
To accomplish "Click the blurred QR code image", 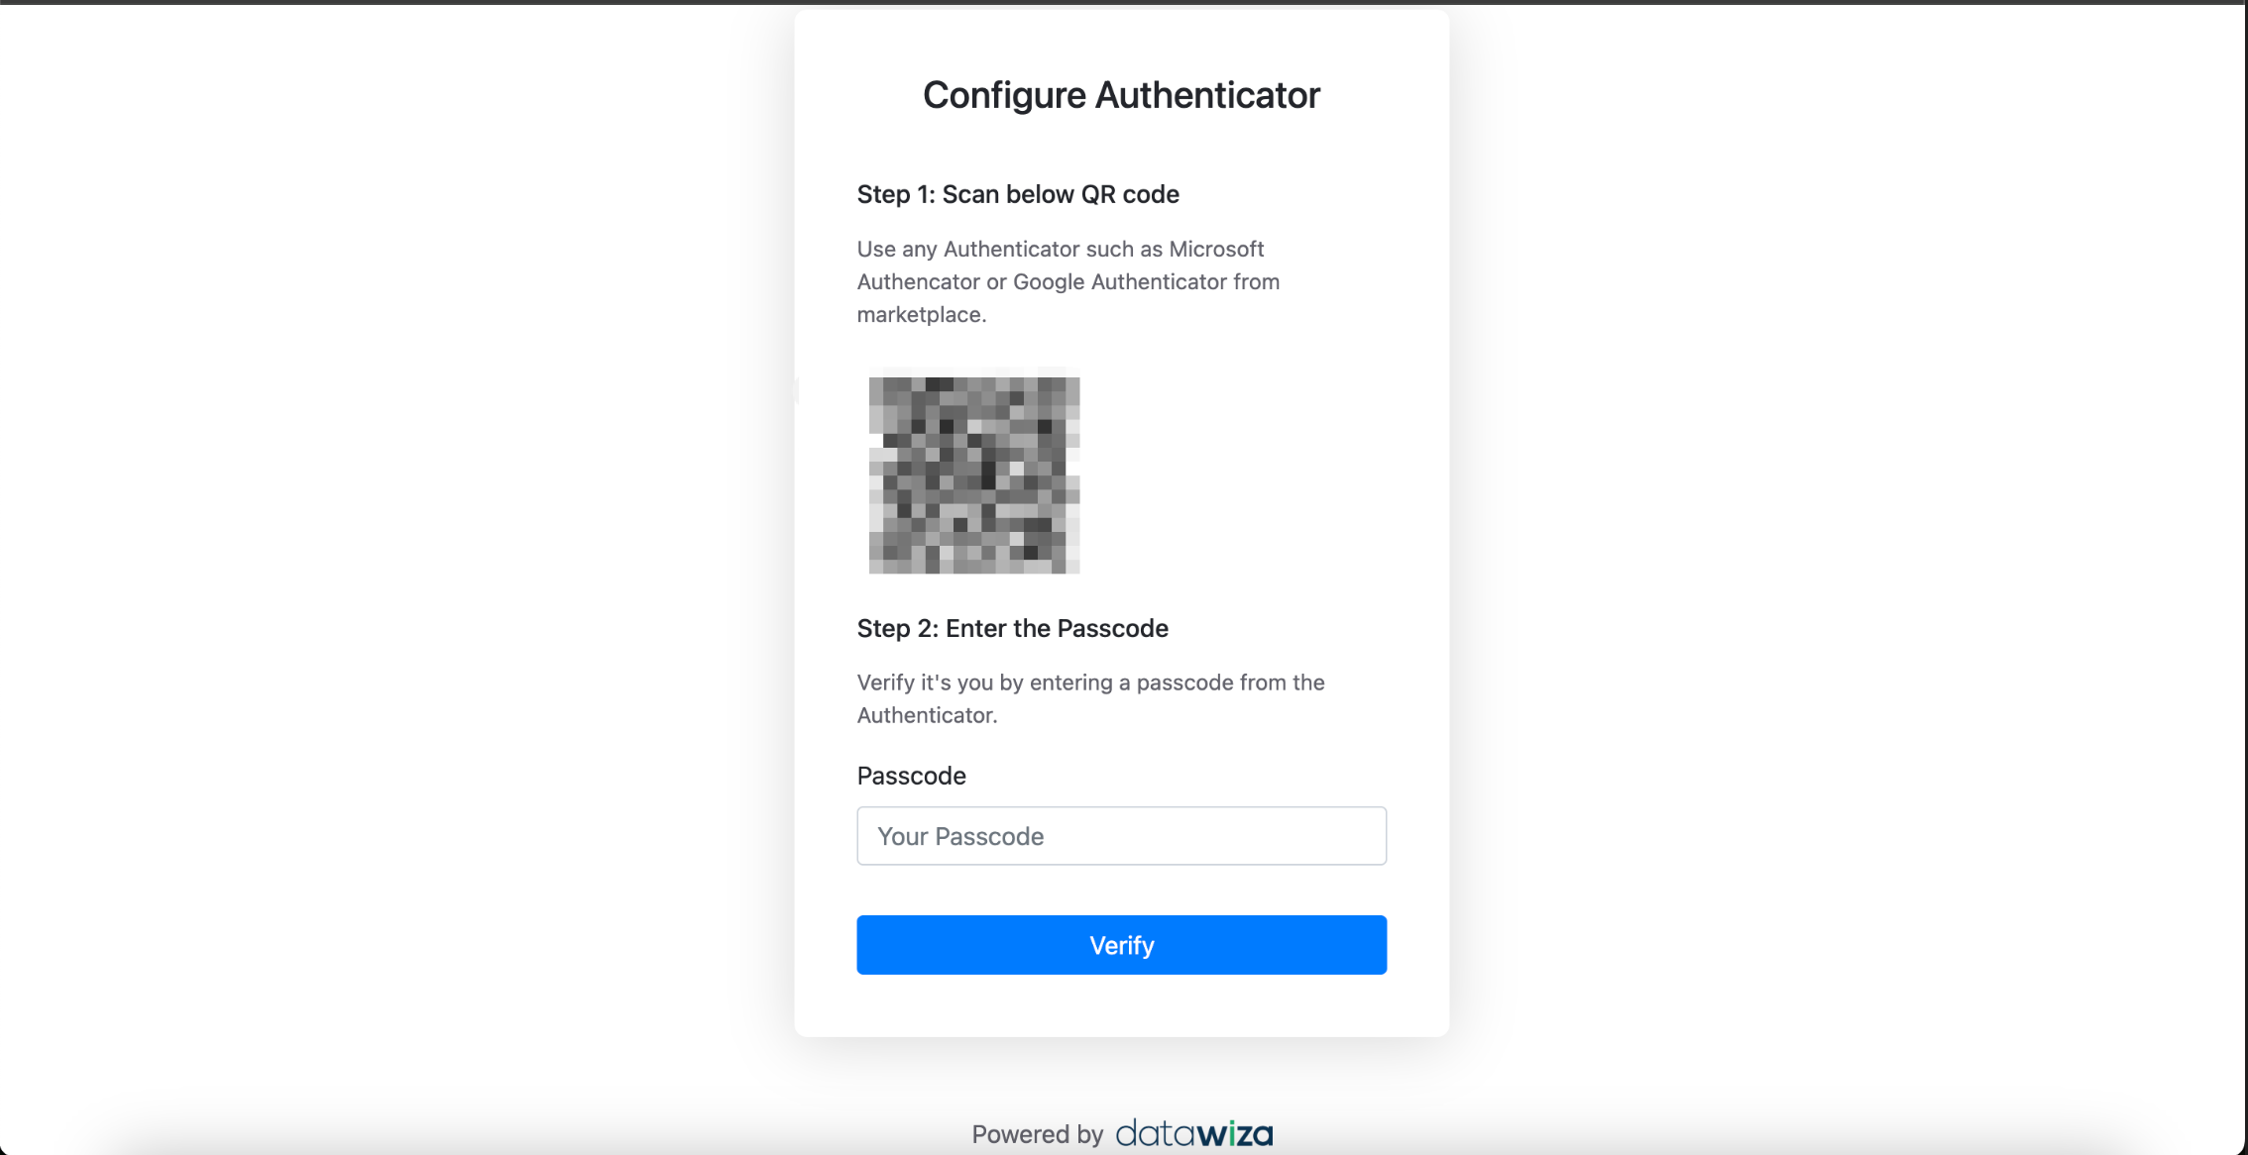I will [973, 472].
